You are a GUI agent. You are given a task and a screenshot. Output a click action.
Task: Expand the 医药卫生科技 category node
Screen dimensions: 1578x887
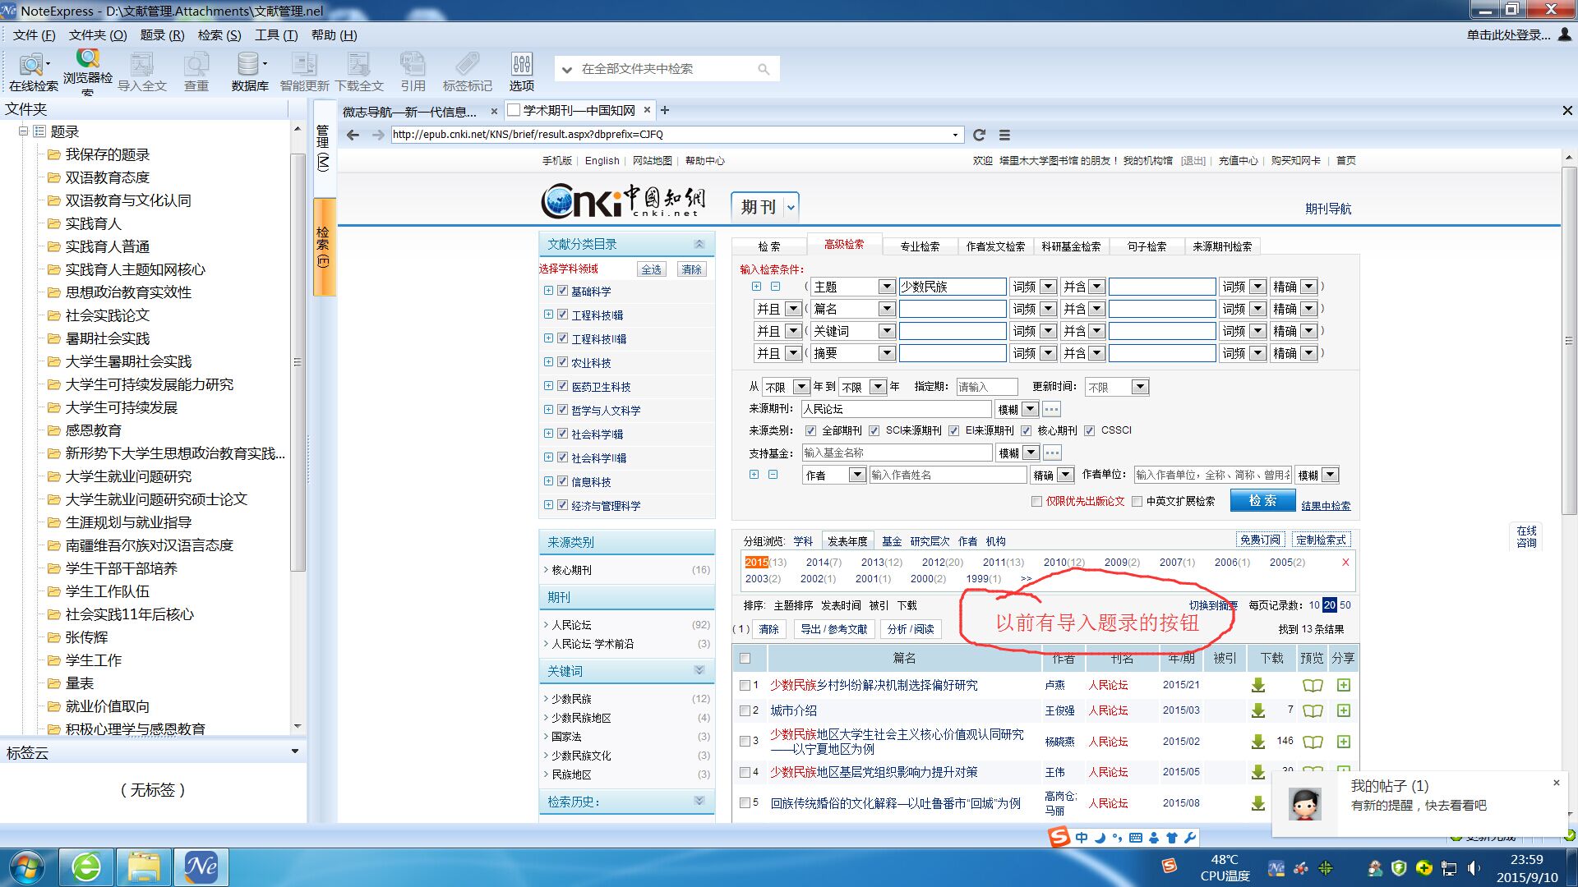pyautogui.click(x=548, y=386)
